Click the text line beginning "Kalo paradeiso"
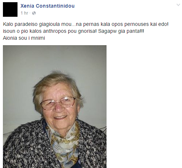Screen dimensions: 182x168 pos(86,24)
